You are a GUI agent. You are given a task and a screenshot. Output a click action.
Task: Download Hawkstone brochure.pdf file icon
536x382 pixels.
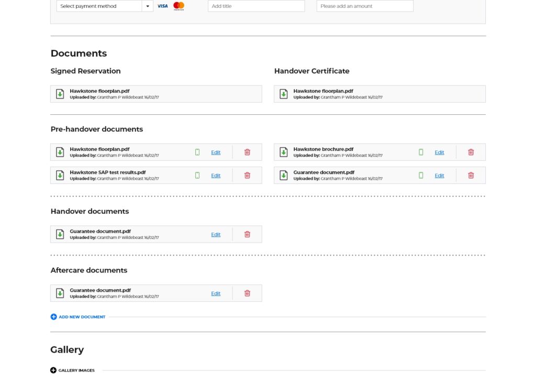point(284,152)
